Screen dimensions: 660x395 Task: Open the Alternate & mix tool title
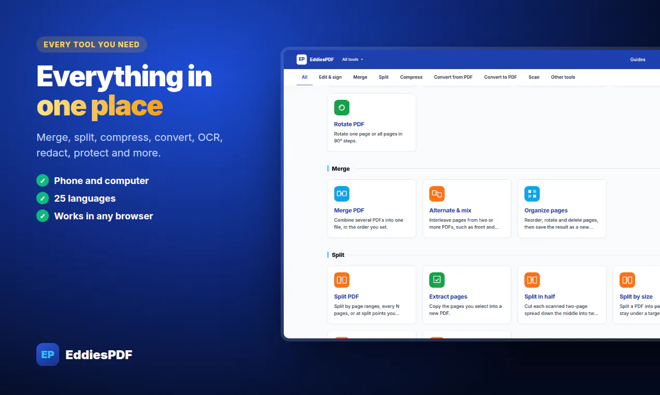coord(450,210)
